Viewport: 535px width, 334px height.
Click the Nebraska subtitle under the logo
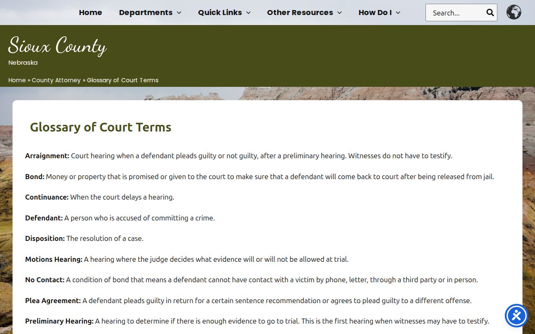coord(23,63)
